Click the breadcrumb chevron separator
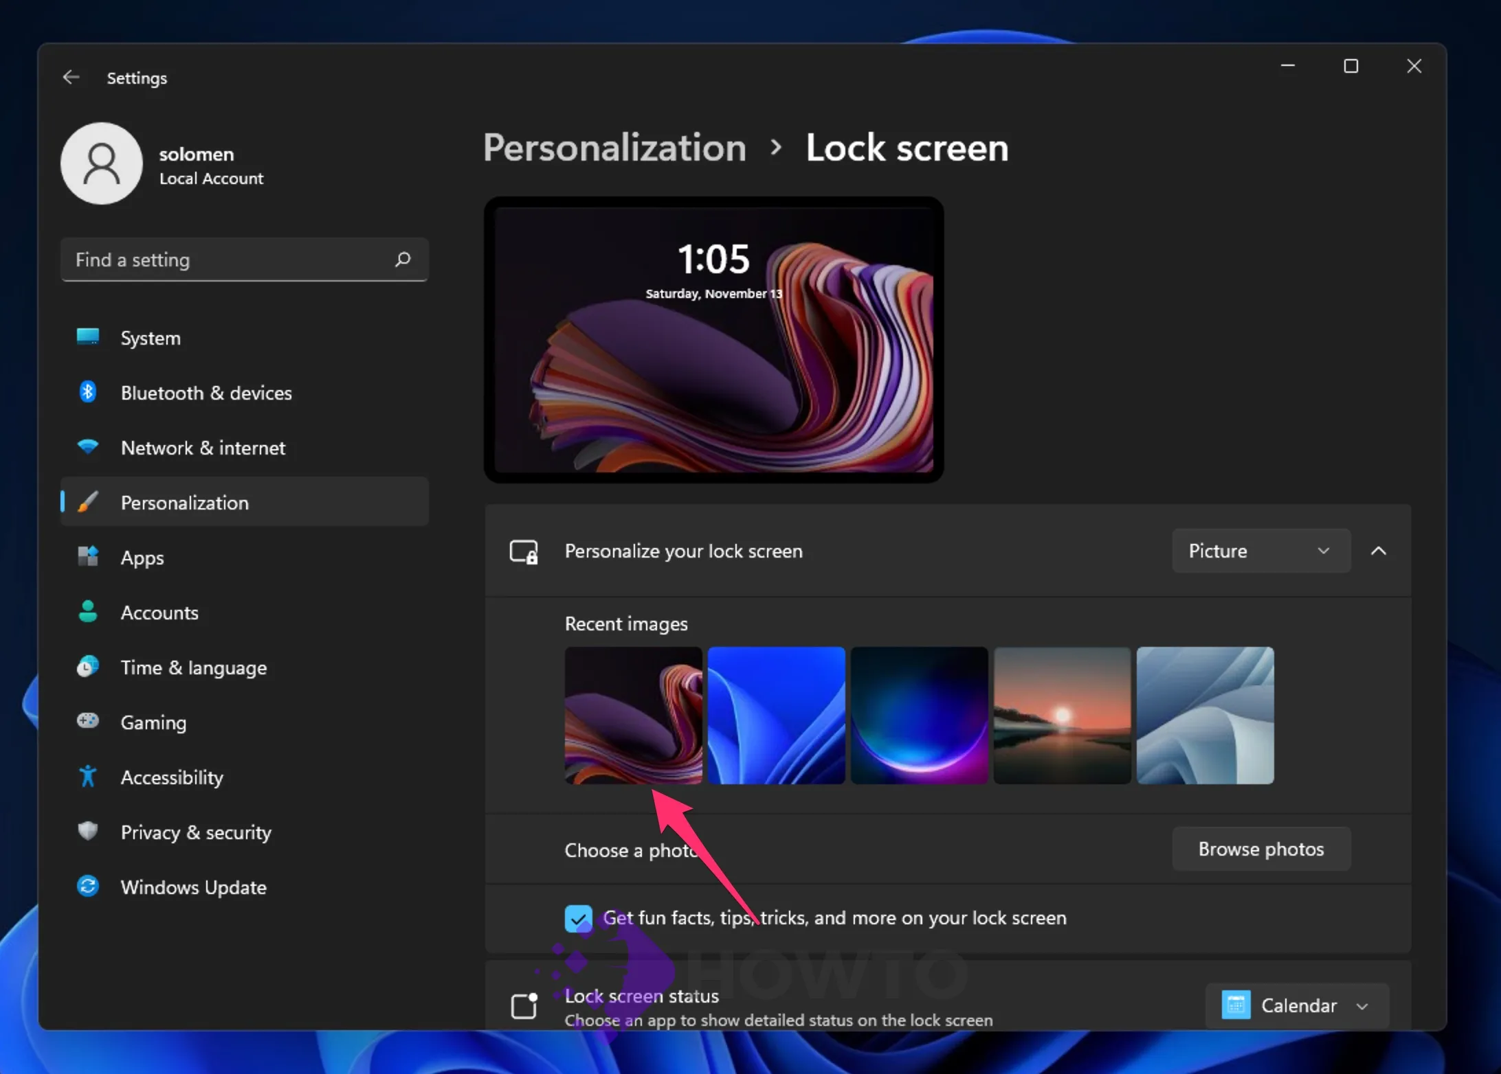1501x1074 pixels. 776,147
